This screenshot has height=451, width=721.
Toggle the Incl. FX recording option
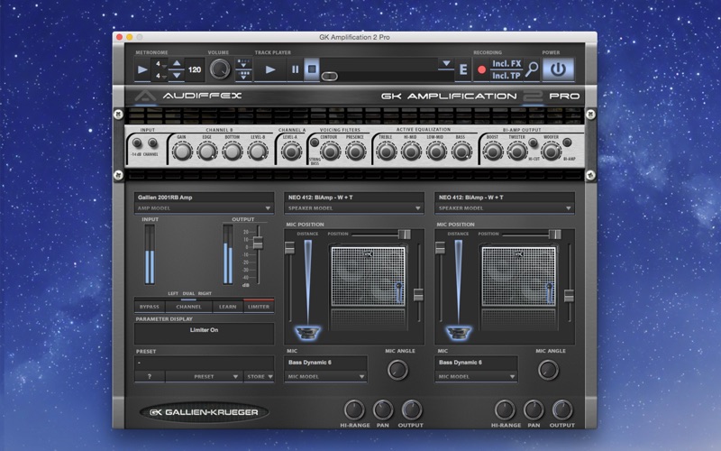pos(507,63)
